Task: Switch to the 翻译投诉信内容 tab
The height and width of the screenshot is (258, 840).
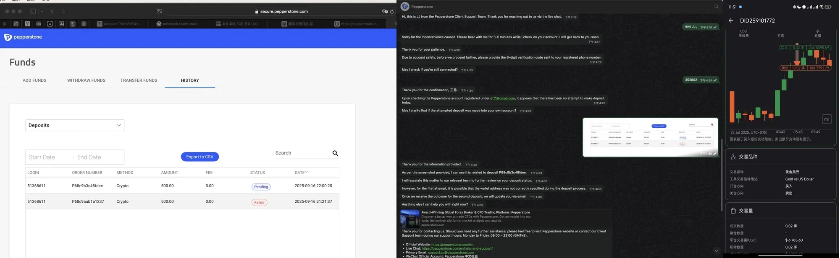Action: pyautogui.click(x=297, y=24)
